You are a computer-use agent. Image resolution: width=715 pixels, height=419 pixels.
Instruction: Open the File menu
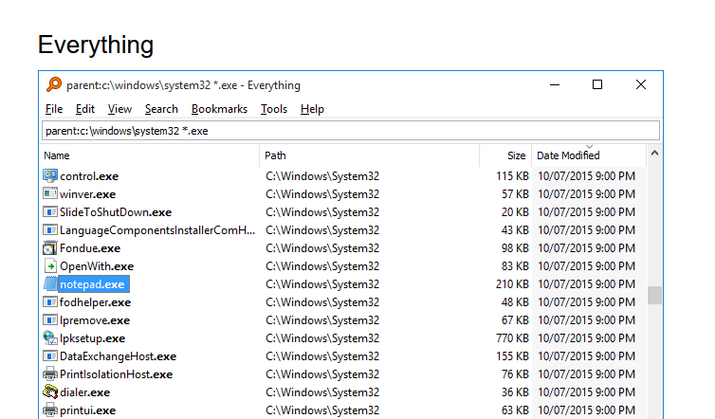pyautogui.click(x=54, y=109)
